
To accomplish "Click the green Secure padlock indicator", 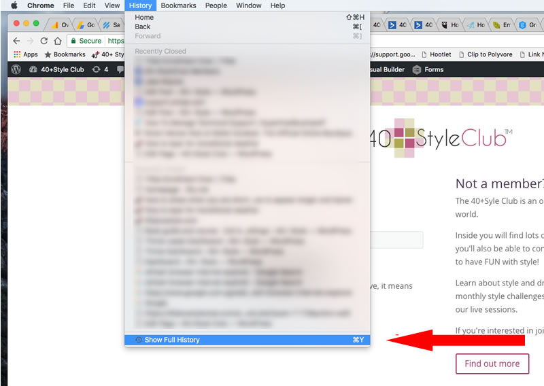I will coord(86,41).
